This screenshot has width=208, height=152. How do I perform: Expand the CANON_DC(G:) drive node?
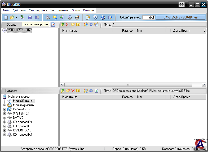point(5,130)
